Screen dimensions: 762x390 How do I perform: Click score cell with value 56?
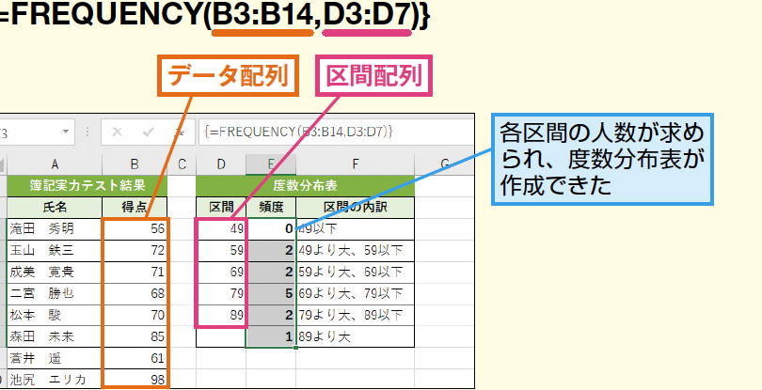click(135, 228)
